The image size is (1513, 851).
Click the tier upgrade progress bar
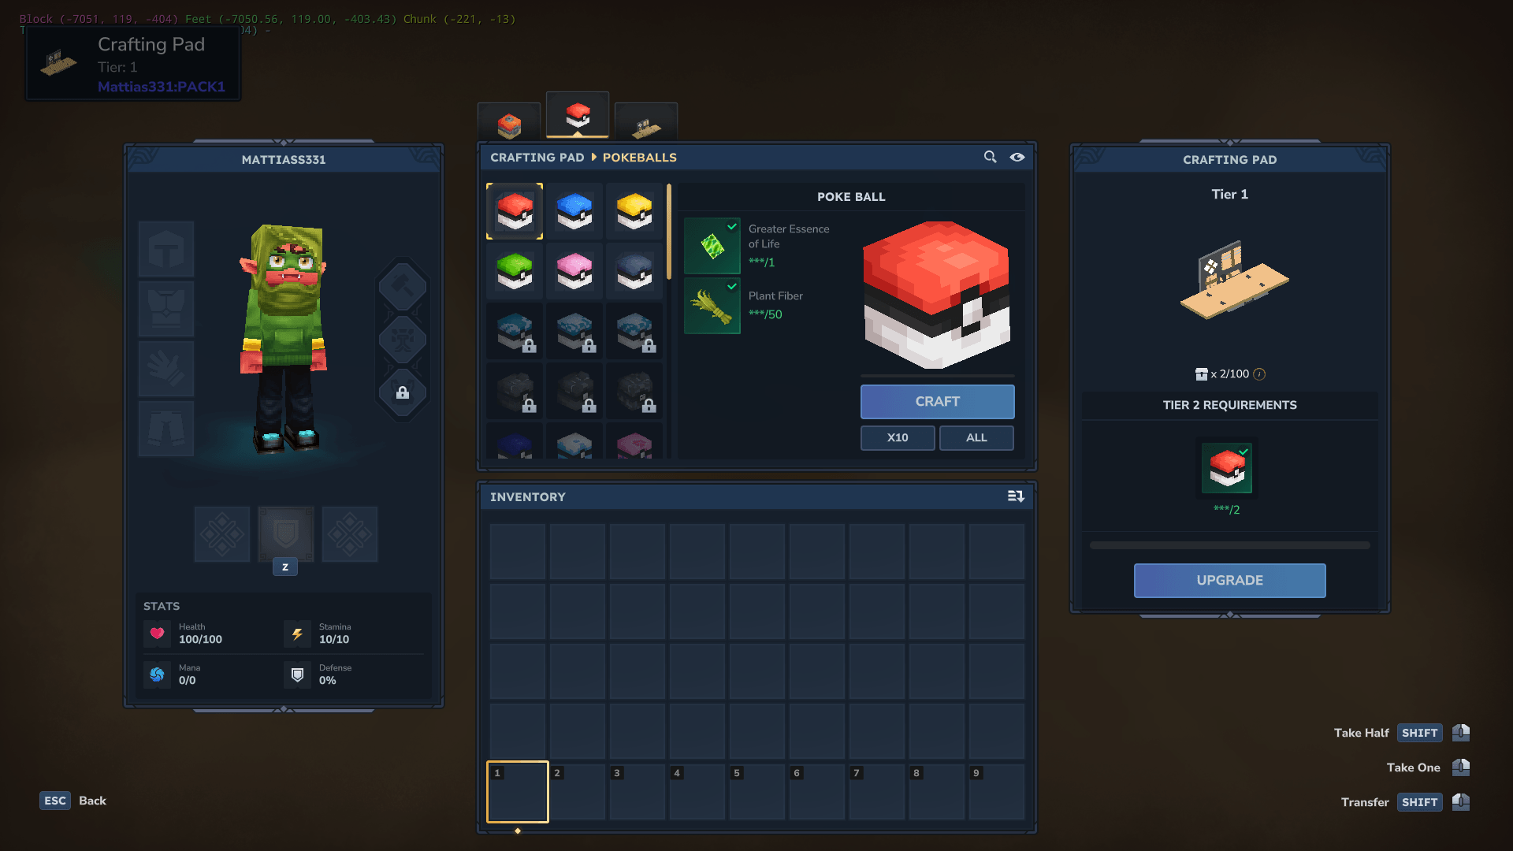coord(1229,545)
